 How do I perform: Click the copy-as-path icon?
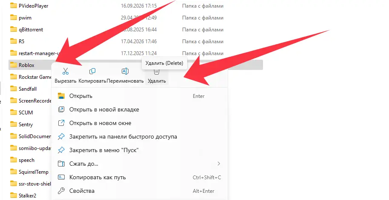pyautogui.click(x=61, y=177)
